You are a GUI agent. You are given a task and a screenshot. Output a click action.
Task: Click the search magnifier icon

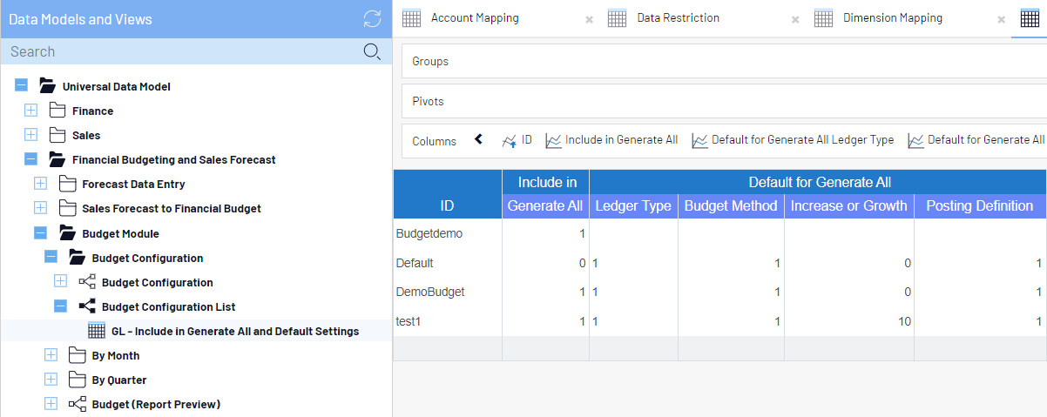[x=371, y=51]
